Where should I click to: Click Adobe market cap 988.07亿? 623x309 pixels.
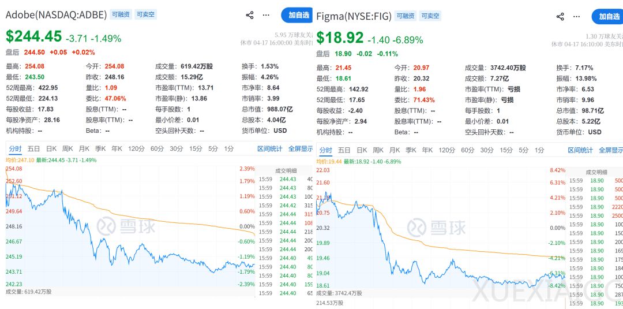(279, 109)
